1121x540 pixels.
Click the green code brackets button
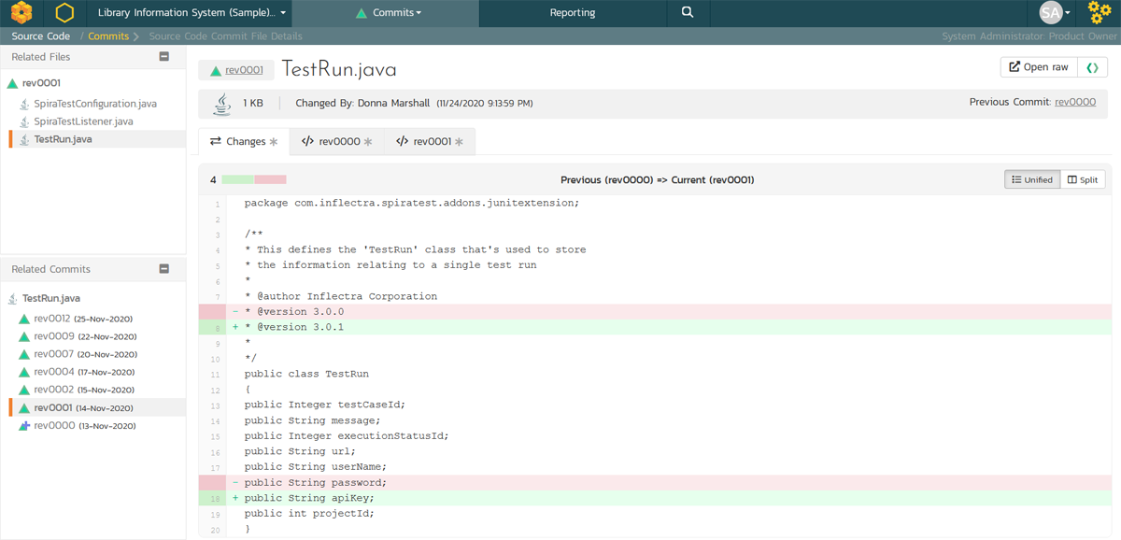[1092, 67]
